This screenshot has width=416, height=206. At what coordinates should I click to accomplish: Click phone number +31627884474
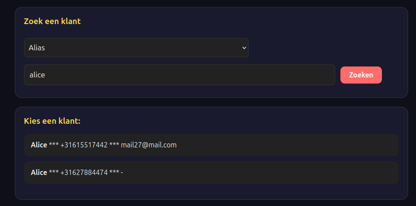pyautogui.click(x=84, y=173)
